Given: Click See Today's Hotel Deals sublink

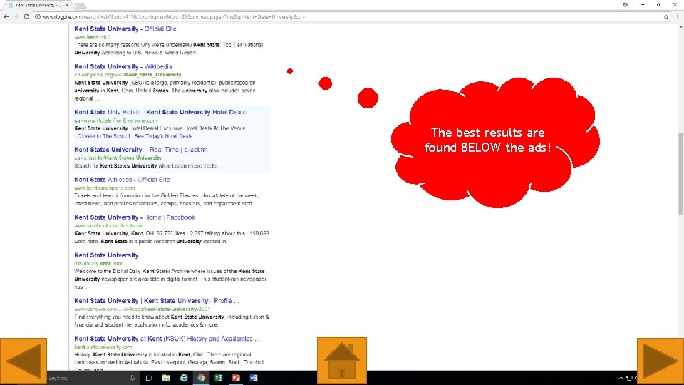Looking at the screenshot, I should coord(163,136).
